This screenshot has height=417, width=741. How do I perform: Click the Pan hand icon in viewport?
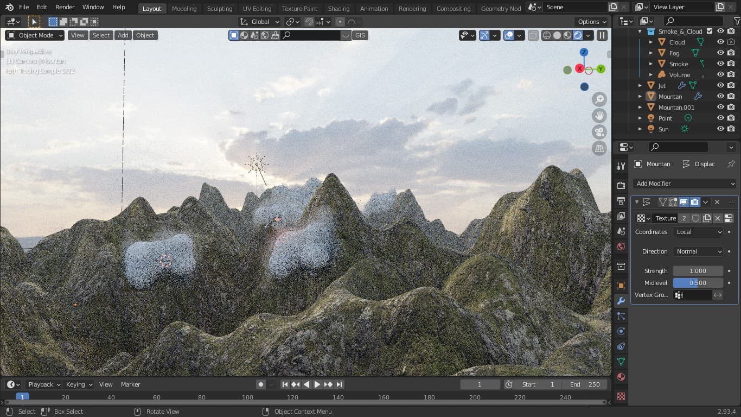coord(599,116)
